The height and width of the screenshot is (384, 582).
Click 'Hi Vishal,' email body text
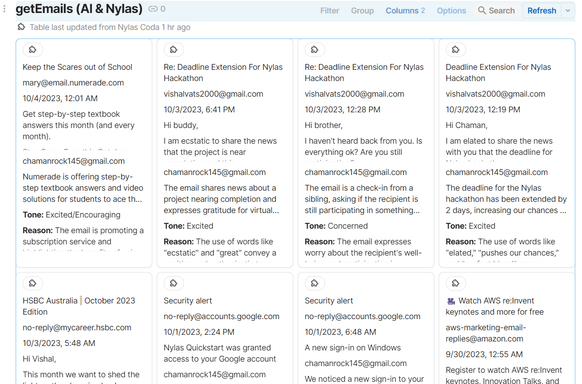click(x=39, y=359)
